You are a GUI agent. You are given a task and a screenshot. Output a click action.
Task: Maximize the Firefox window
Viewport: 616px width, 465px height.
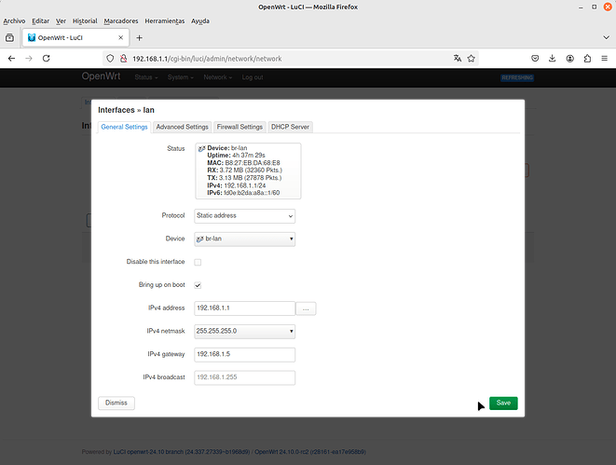coord(594,7)
